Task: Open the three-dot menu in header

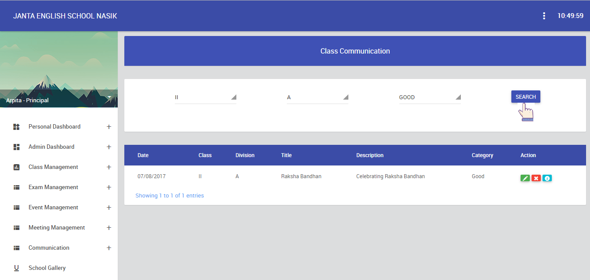Action: click(x=544, y=16)
